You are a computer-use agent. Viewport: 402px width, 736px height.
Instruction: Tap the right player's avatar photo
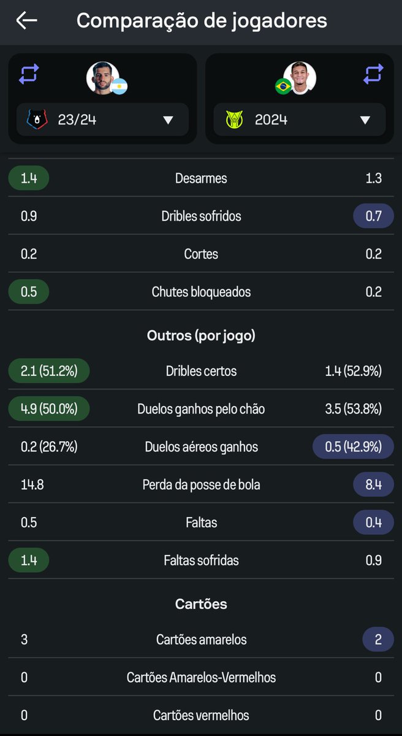[x=300, y=77]
